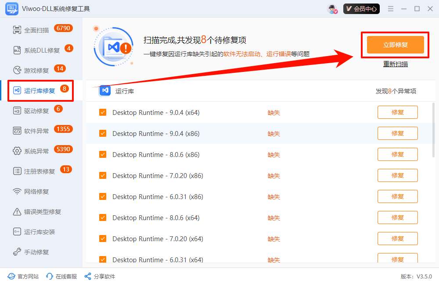
Task: Click the 重新扫描 rescan link
Action: (395, 64)
